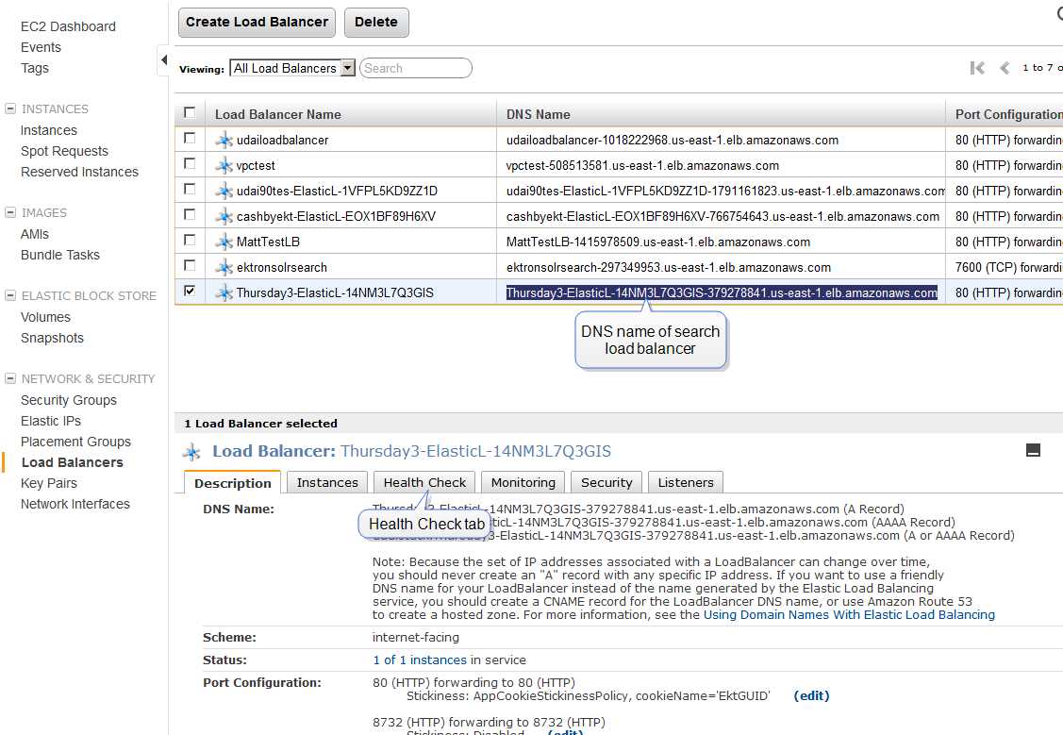This screenshot has height=735, width=1063.
Task: Click the ektronsolrsearch row load balancer icon
Action: (x=224, y=267)
